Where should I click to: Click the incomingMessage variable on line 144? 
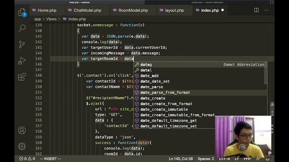coord(107,53)
